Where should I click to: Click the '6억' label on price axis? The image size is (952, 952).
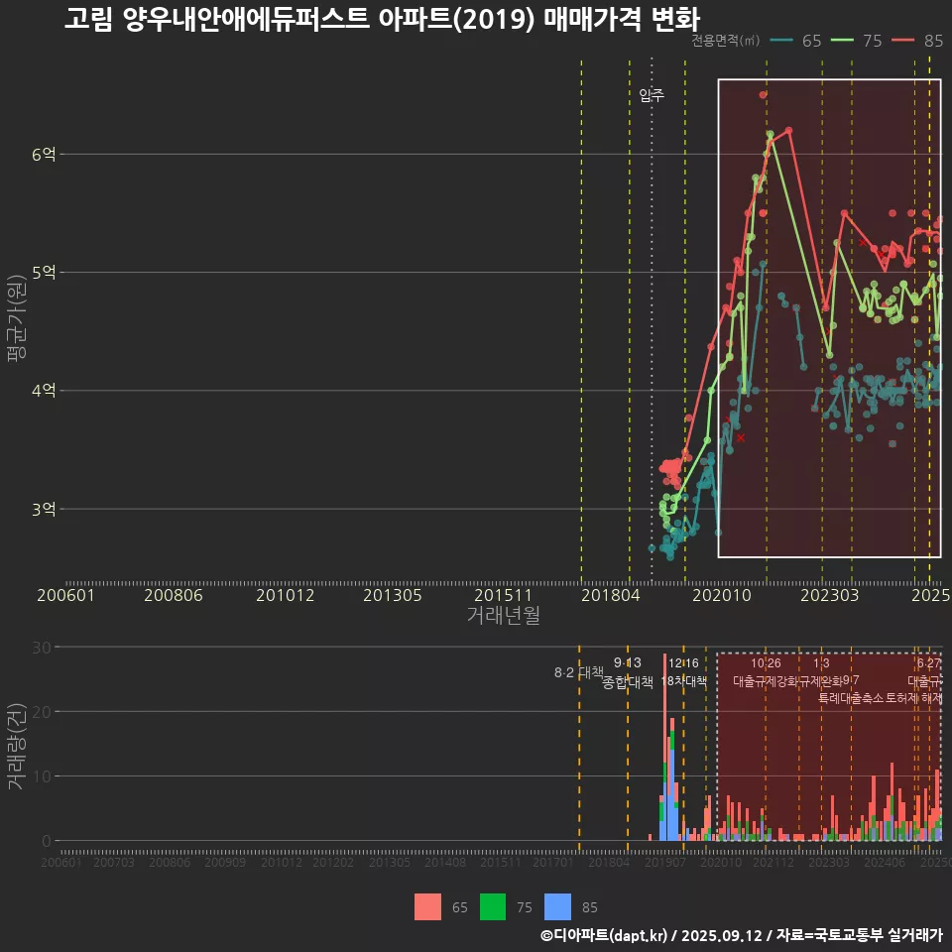pos(44,155)
